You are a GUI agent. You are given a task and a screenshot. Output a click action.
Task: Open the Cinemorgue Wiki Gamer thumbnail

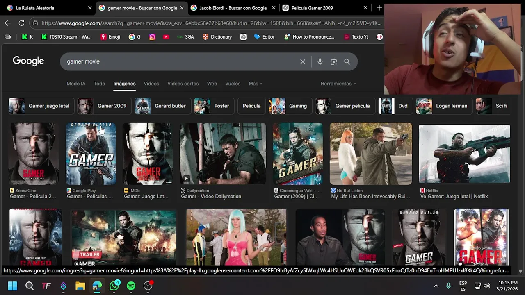[298, 154]
